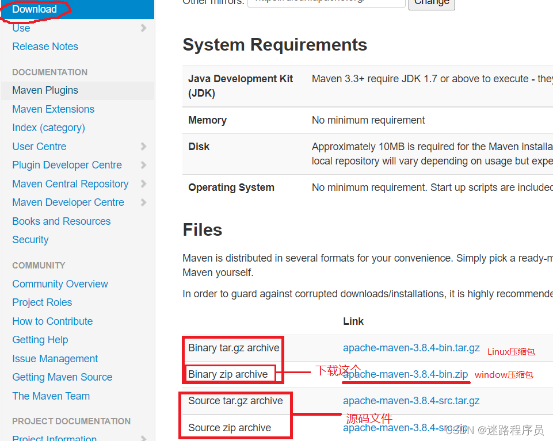Click the Files heading
This screenshot has width=553, height=441.
[203, 230]
